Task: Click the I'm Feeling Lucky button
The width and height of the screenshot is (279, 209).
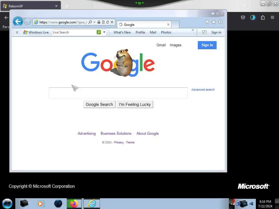Action: (x=135, y=104)
